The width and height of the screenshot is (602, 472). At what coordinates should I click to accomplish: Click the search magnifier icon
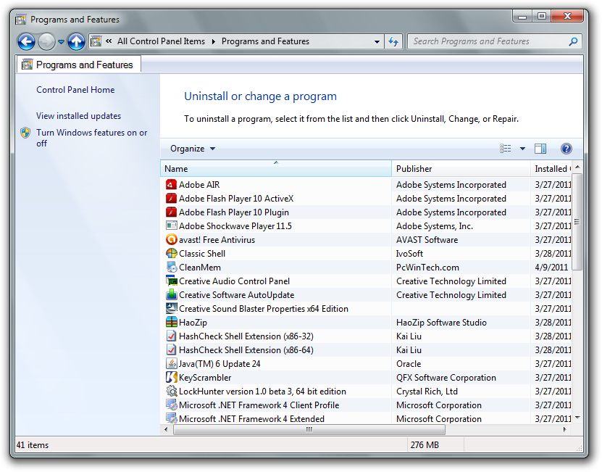tap(573, 41)
